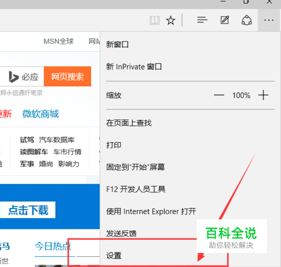This screenshot has height=267, width=281.
Task: Select 发送反馈 menu item
Action: tap(121, 233)
